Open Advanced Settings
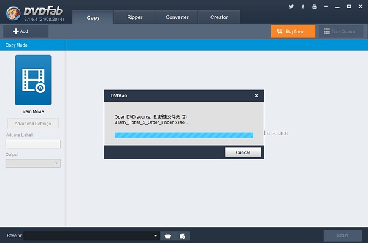This screenshot has width=368, height=243. (33, 124)
